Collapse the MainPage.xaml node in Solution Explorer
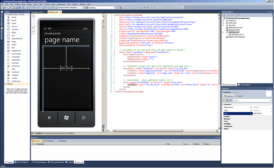The width and height of the screenshot is (274, 168). (223, 32)
